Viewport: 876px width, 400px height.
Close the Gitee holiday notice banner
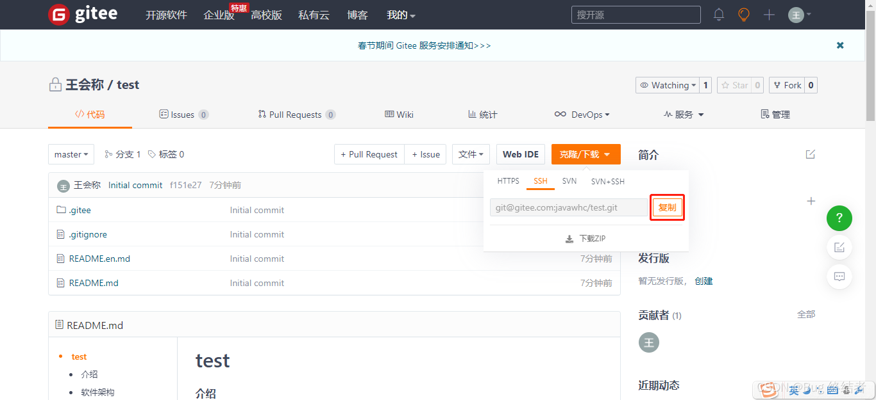click(840, 45)
